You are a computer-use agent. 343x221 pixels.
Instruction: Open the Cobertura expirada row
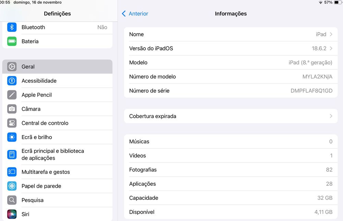pos(231,116)
